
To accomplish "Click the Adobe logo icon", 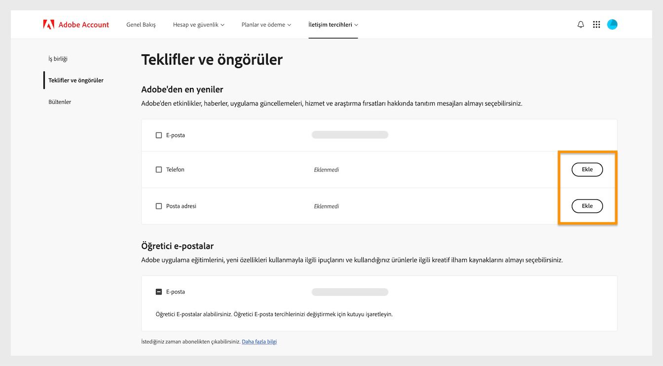I will [48, 24].
